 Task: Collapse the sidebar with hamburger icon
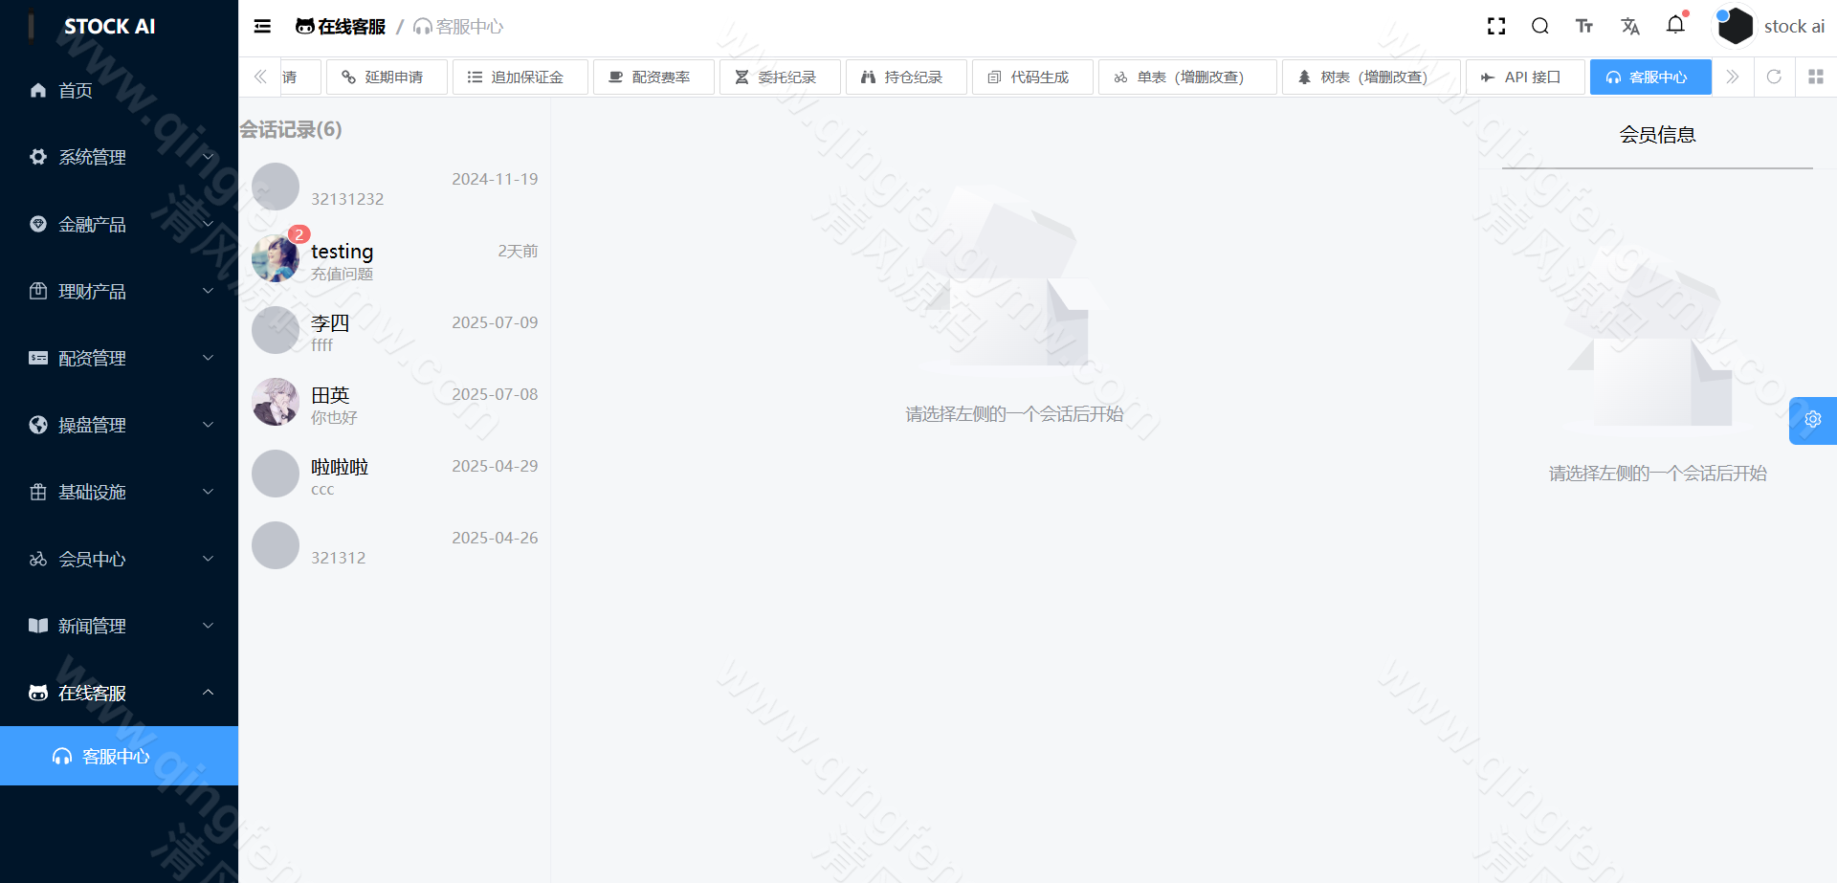261,26
